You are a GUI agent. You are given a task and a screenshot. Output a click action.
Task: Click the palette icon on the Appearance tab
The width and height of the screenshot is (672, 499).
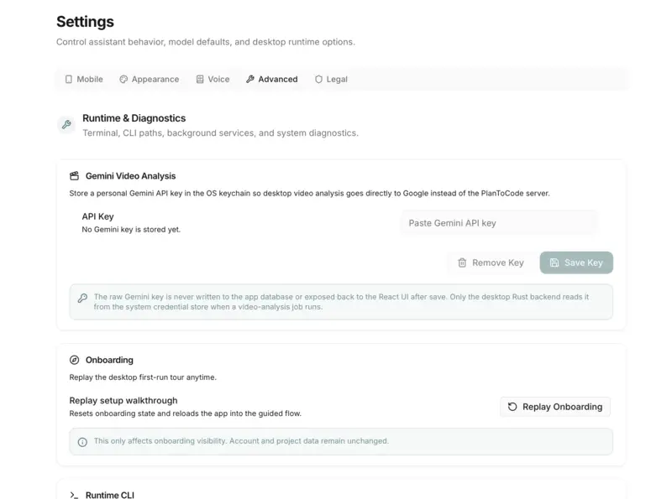[124, 79]
